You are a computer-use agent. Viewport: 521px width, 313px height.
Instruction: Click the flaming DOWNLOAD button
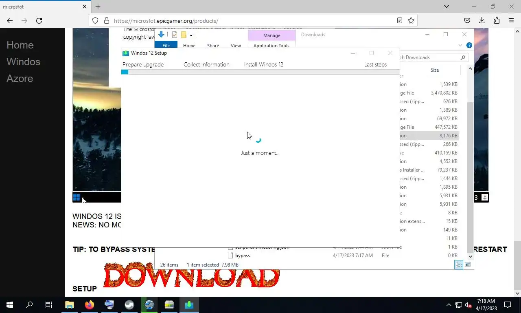(191, 276)
